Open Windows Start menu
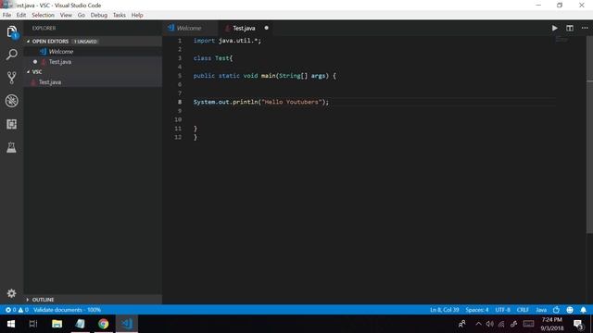The image size is (593, 333). (11, 324)
